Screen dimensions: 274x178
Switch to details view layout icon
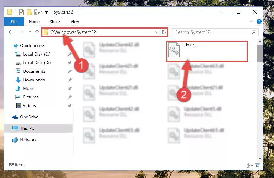coord(250,165)
